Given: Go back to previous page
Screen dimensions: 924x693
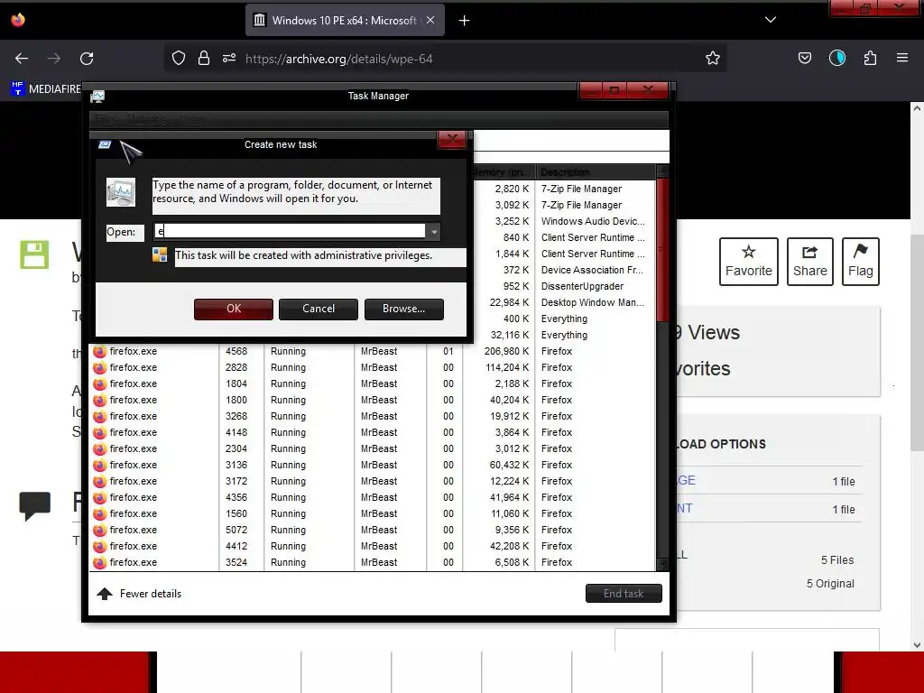Looking at the screenshot, I should click(22, 59).
